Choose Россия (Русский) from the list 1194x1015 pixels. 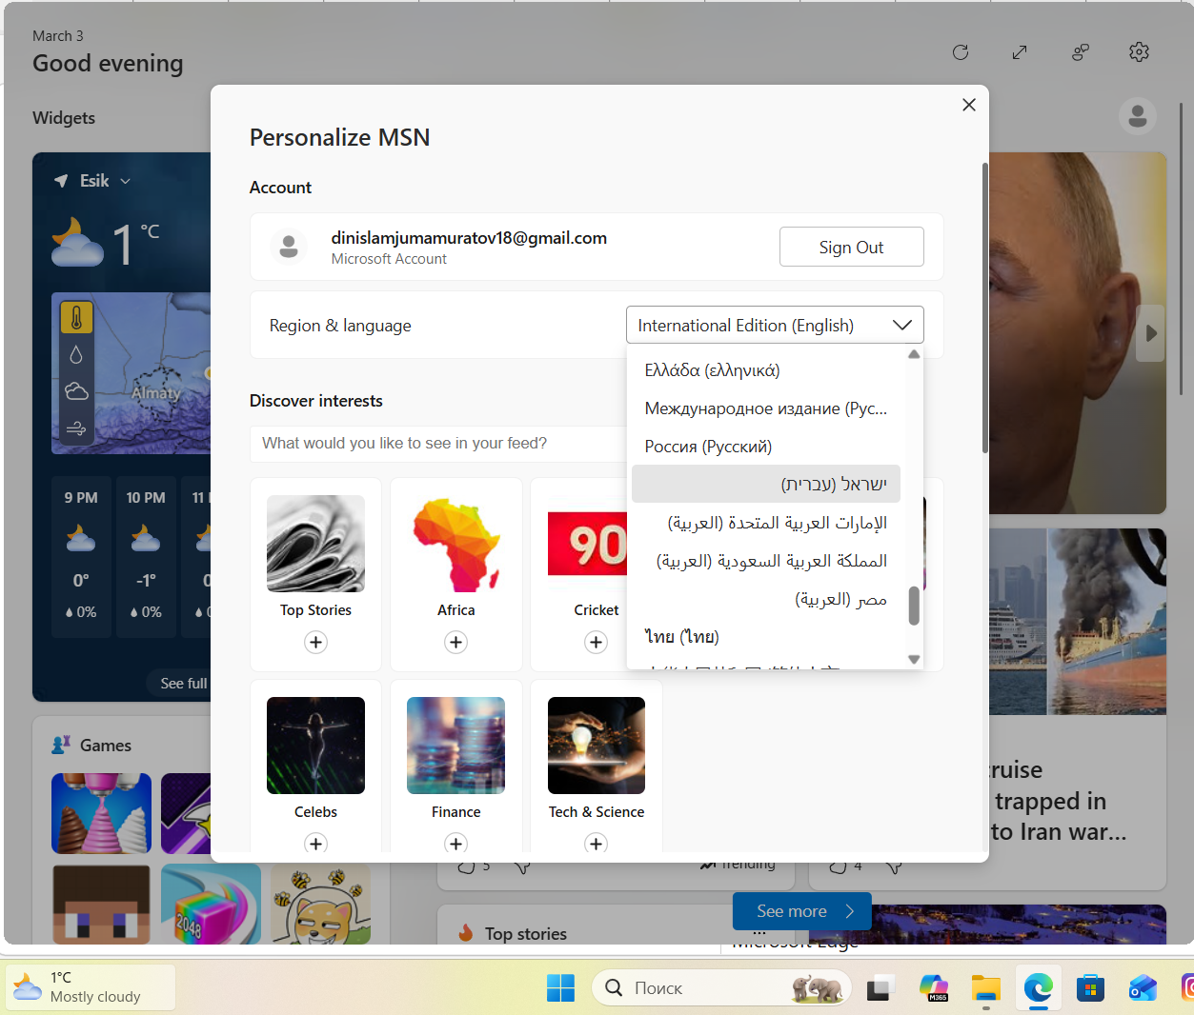coord(708,447)
